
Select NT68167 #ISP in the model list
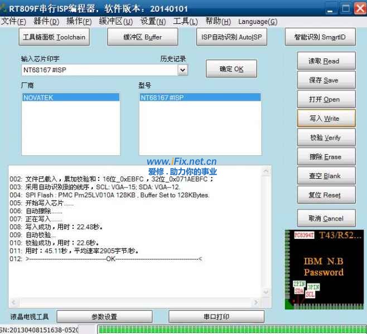click(x=200, y=97)
